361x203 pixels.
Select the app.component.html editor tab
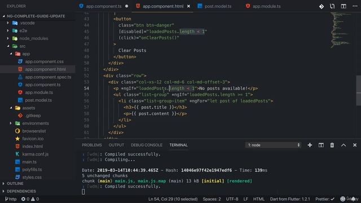click(x=163, y=6)
